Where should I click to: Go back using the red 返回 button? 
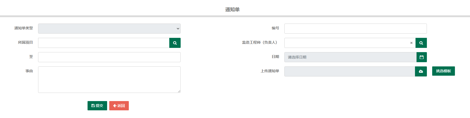click(119, 106)
